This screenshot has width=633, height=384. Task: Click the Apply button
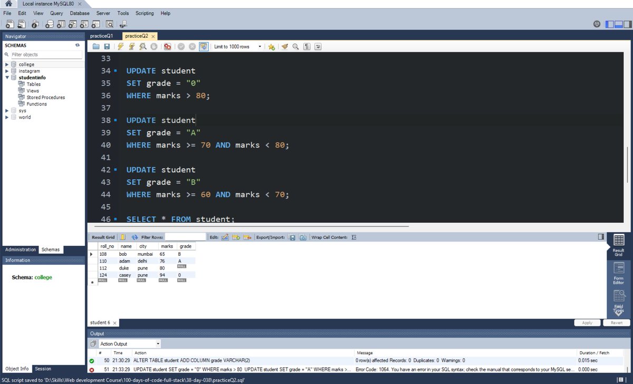tap(587, 322)
